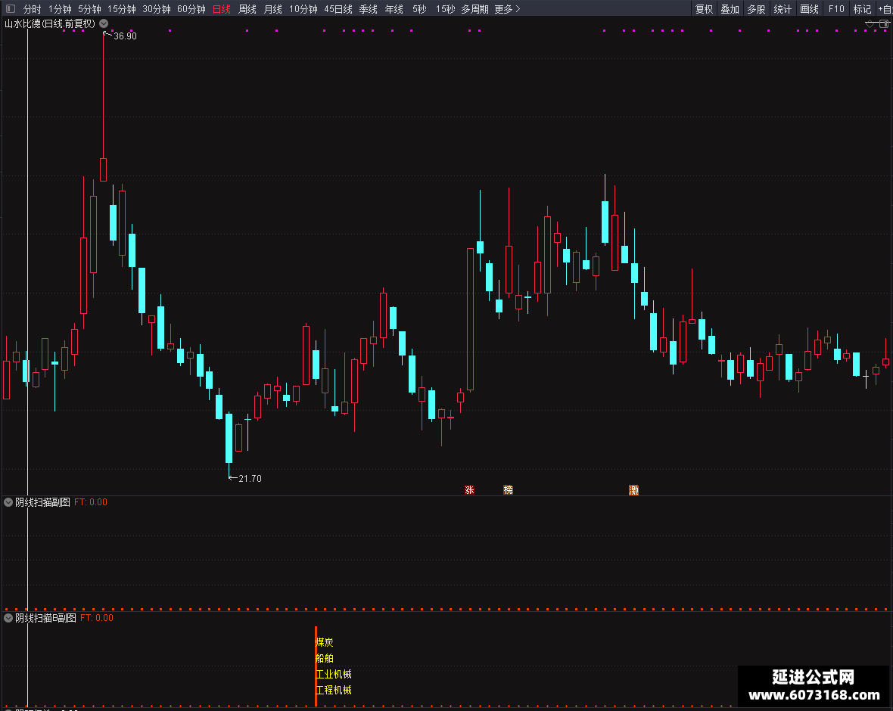
Task: Open the F10 company info button
Action: (836, 9)
